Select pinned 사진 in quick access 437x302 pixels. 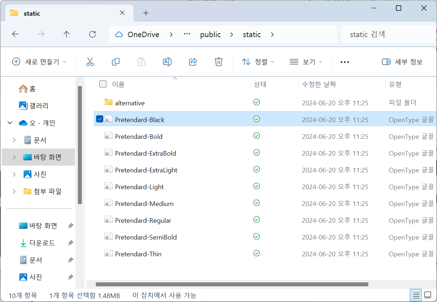[31, 277]
